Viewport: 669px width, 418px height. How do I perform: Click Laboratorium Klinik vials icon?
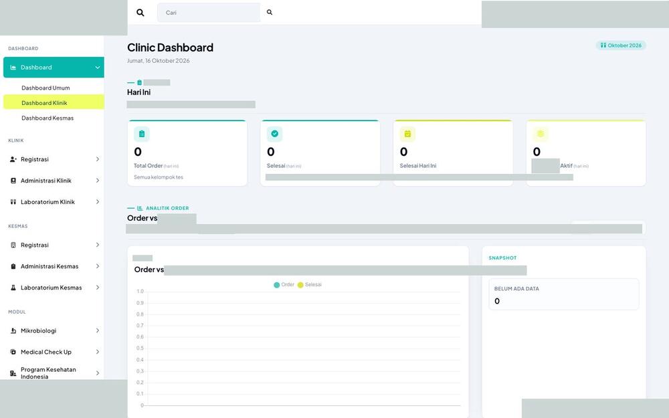tap(13, 202)
